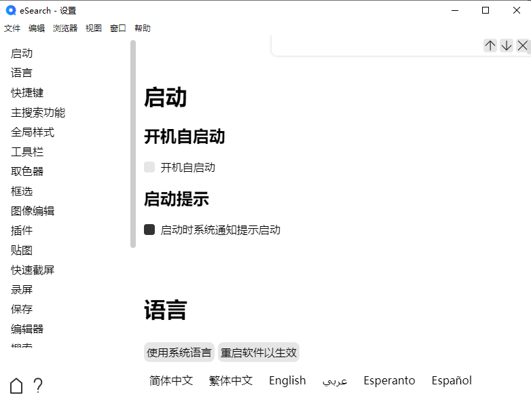The width and height of the screenshot is (531, 400).
Task: Jump to previous search match arrow
Action: coord(490,46)
